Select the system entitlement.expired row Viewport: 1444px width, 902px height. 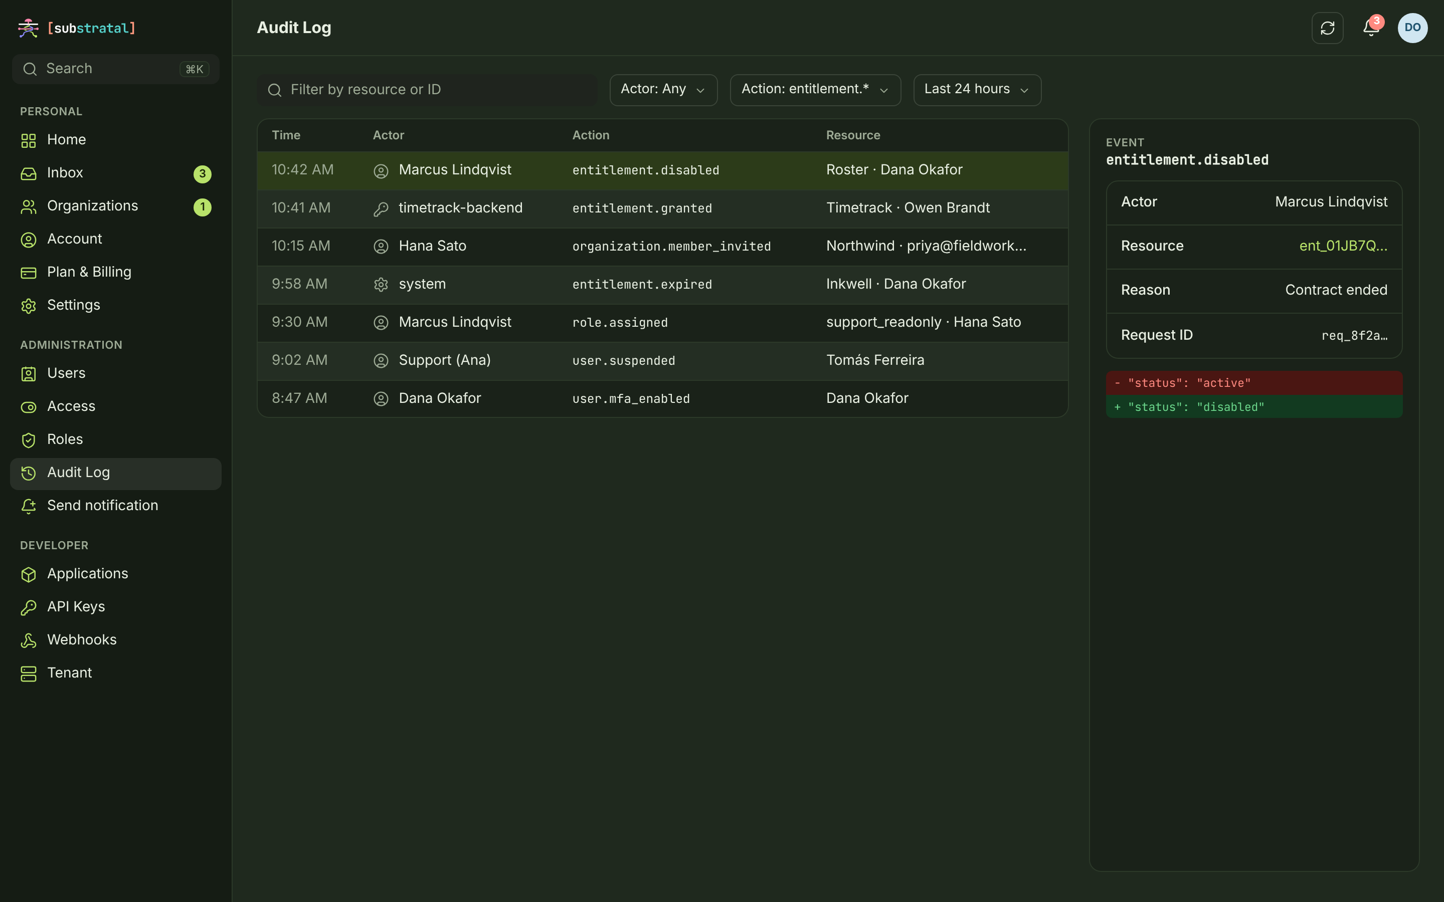pos(662,285)
